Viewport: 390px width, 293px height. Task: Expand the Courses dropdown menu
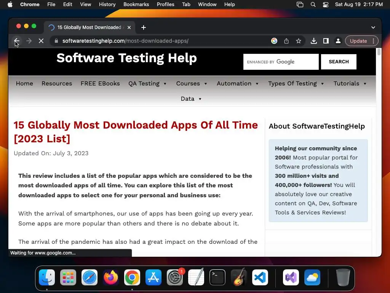click(x=192, y=84)
